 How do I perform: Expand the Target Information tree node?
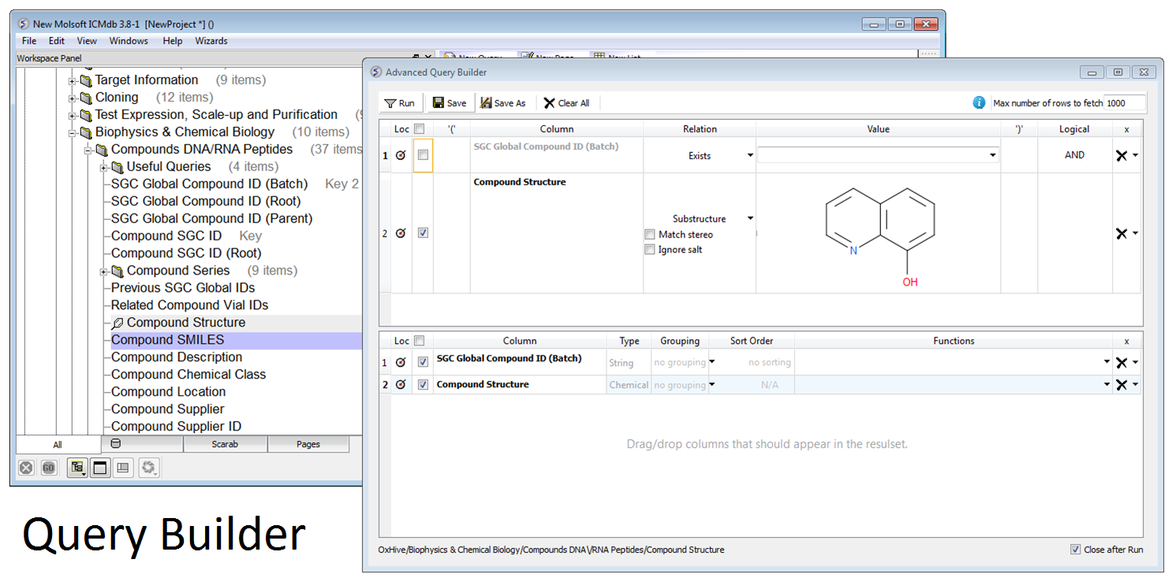coord(72,80)
